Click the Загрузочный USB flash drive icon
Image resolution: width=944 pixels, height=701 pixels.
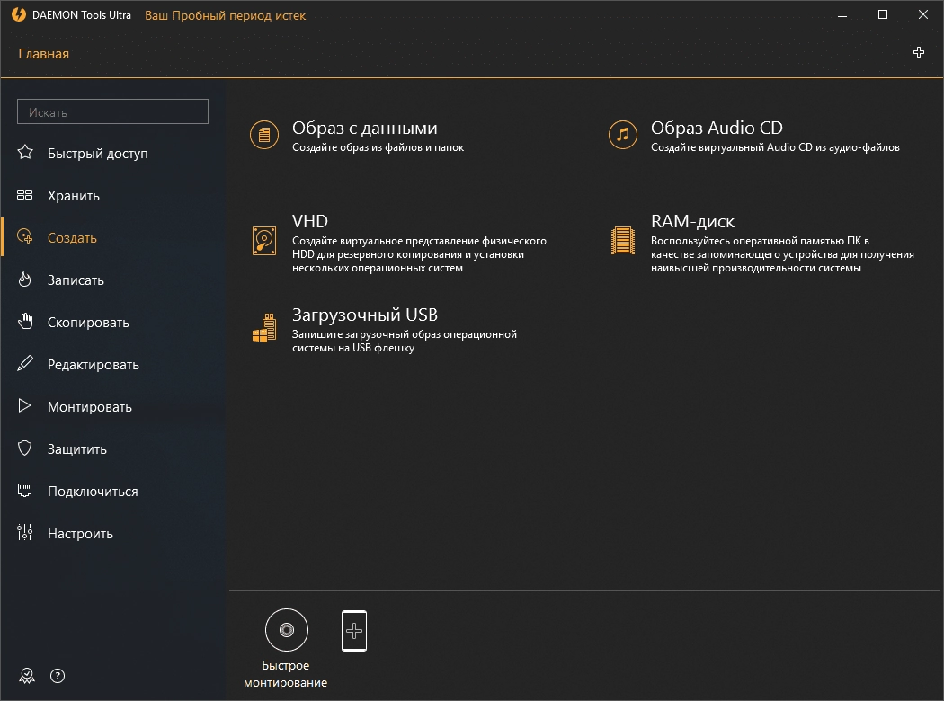coord(264,328)
